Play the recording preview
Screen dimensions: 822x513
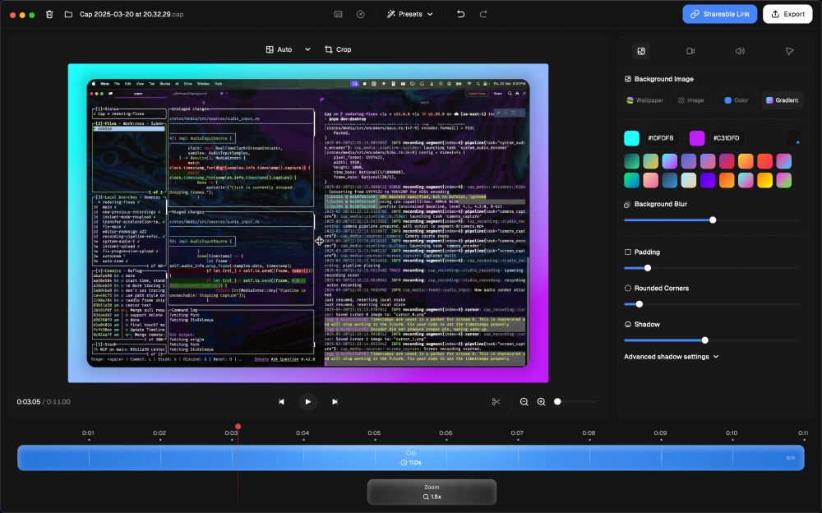[x=307, y=402]
